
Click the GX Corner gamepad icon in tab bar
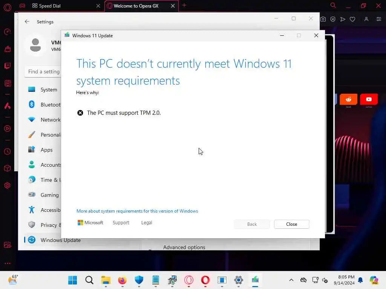[x=22, y=6]
